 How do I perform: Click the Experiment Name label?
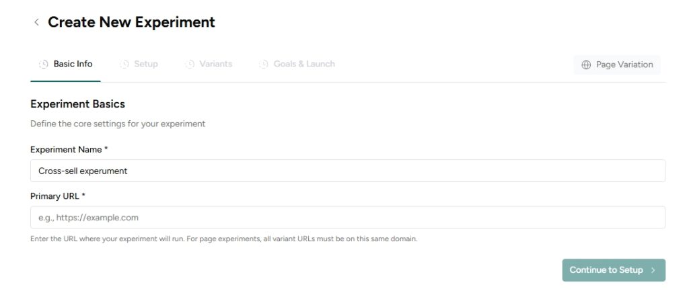point(69,150)
